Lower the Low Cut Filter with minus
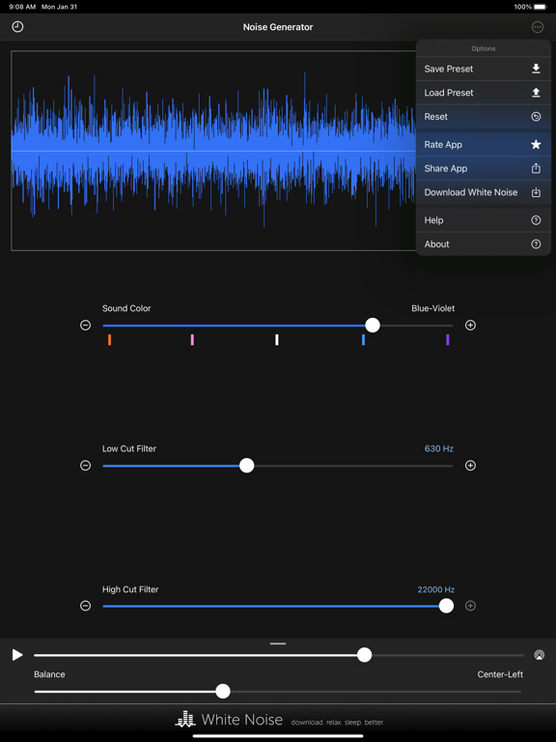Viewport: 556px width, 742px height. tap(86, 466)
